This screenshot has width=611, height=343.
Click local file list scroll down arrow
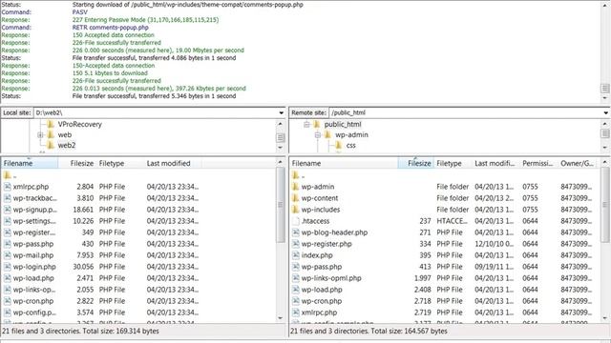(281, 318)
